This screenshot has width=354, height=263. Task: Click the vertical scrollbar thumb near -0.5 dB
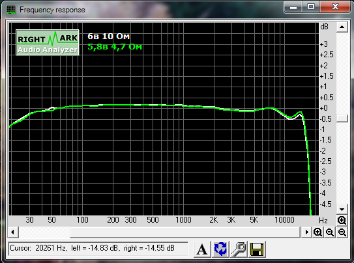[x=342, y=118]
